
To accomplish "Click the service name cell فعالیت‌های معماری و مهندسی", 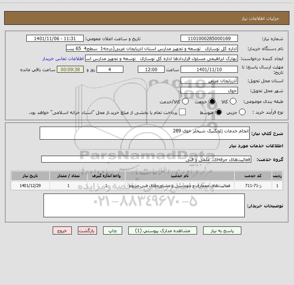I will 179,186.
